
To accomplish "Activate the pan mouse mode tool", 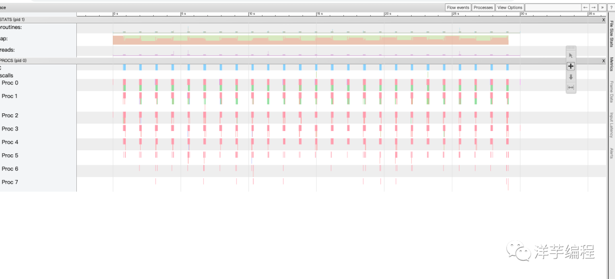I will pyautogui.click(x=571, y=66).
